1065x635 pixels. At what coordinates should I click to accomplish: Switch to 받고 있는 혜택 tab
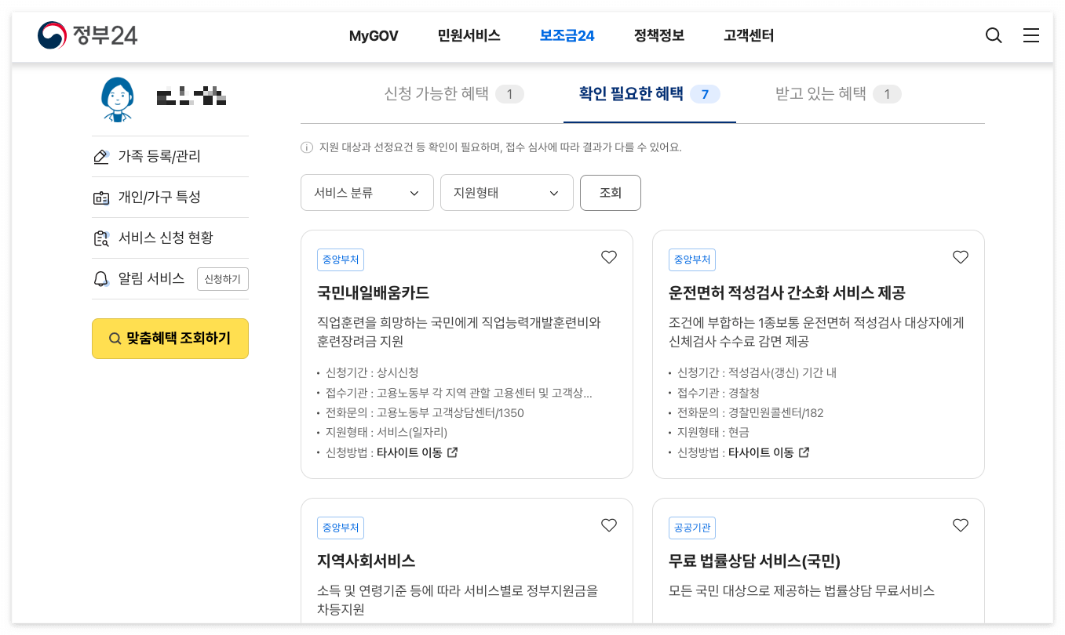click(x=838, y=95)
